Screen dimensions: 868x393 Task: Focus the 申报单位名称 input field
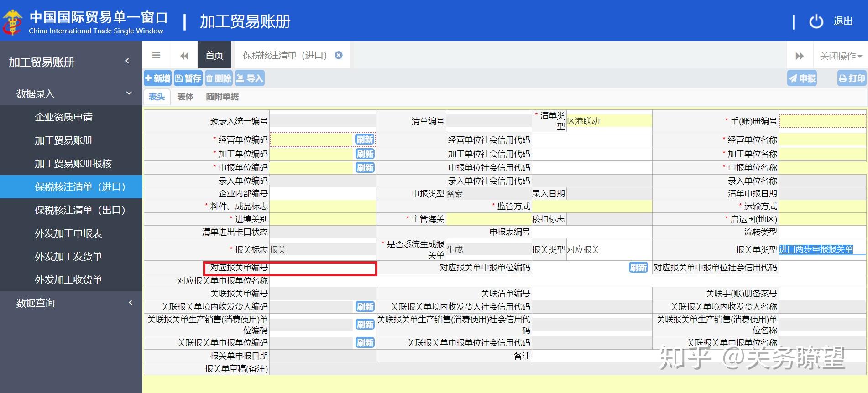point(822,167)
